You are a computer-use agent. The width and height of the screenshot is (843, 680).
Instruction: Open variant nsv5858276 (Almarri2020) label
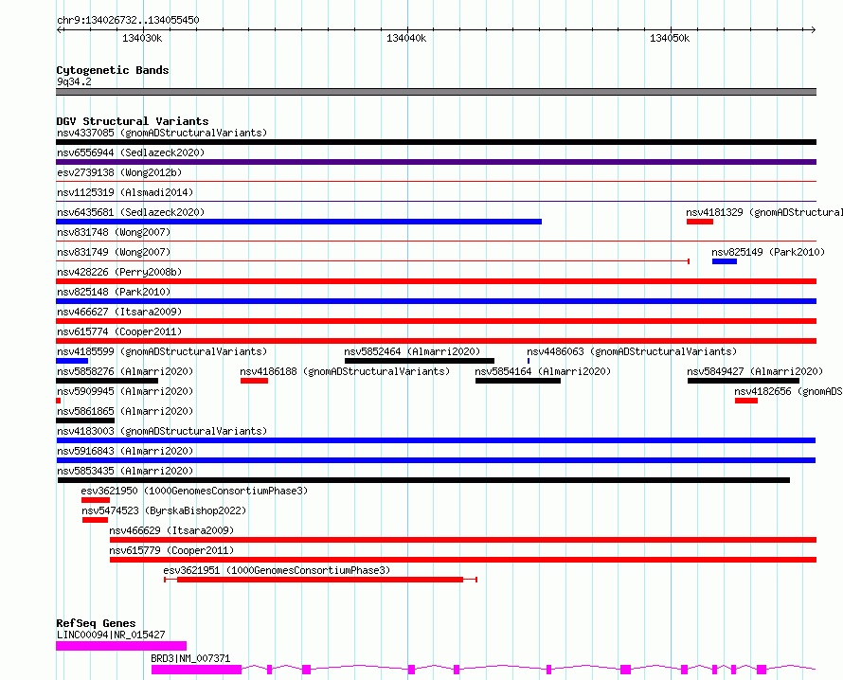(x=125, y=371)
